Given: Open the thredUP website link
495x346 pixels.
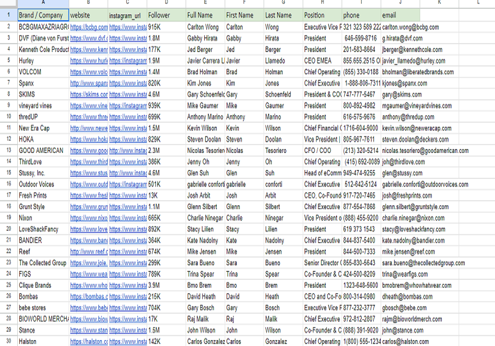Looking at the screenshot, I should [89, 117].
